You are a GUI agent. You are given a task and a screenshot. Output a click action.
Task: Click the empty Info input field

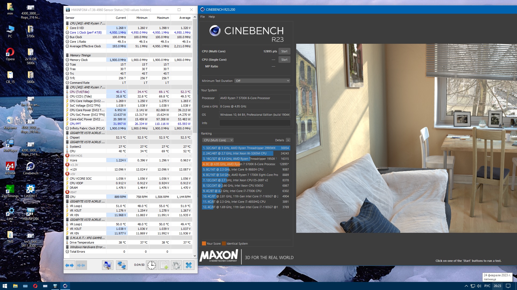(x=254, y=123)
